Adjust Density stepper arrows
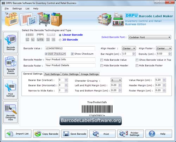Image resolution: width=176 pixels, height=142 pixels. click(170, 54)
